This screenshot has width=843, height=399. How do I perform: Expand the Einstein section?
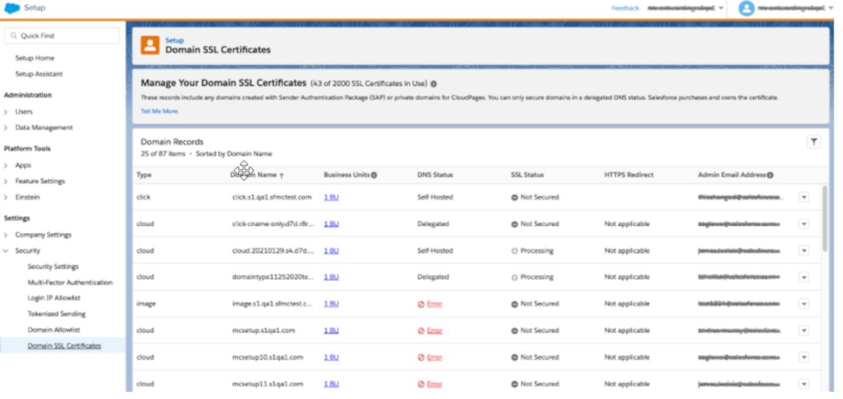[x=6, y=197]
